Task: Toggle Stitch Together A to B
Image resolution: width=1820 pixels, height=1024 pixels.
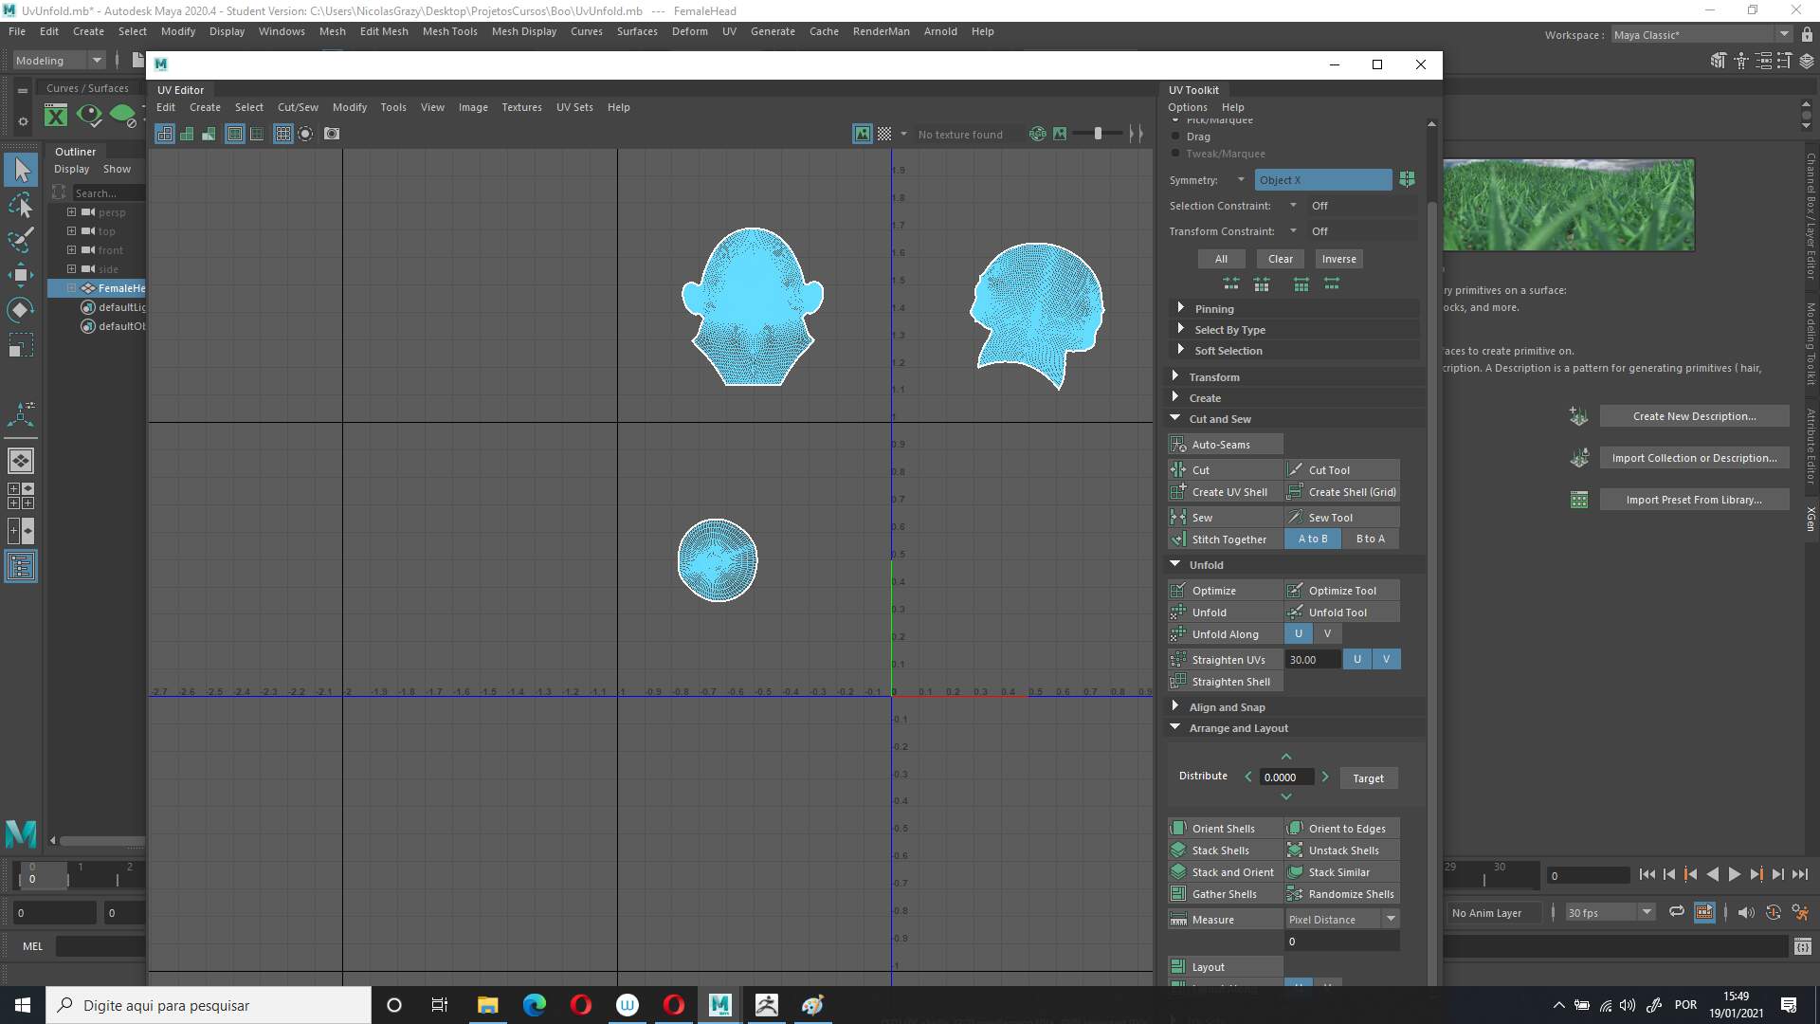Action: point(1313,539)
